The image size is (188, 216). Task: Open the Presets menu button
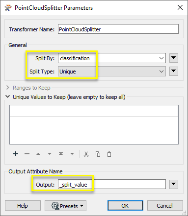65,206
